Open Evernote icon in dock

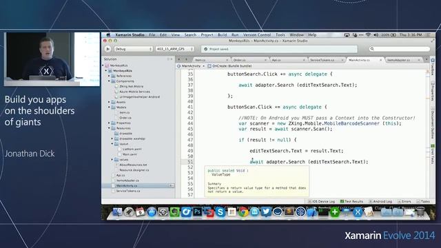coord(174,212)
